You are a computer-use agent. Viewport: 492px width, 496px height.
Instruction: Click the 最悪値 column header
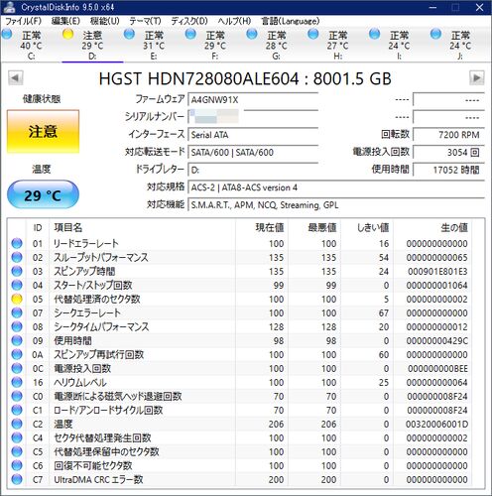tap(314, 227)
